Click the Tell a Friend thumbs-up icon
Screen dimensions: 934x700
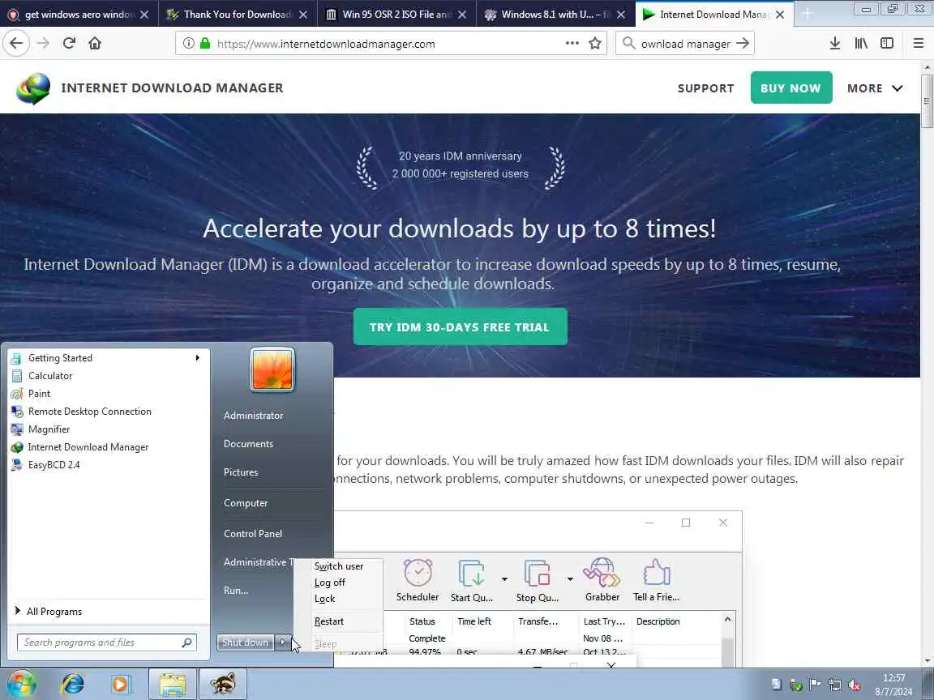[657, 572]
